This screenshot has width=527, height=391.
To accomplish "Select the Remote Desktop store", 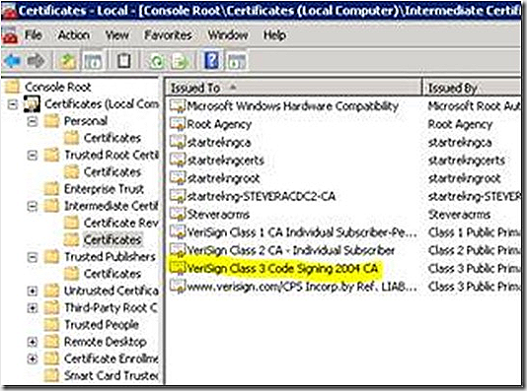I will pyautogui.click(x=106, y=342).
